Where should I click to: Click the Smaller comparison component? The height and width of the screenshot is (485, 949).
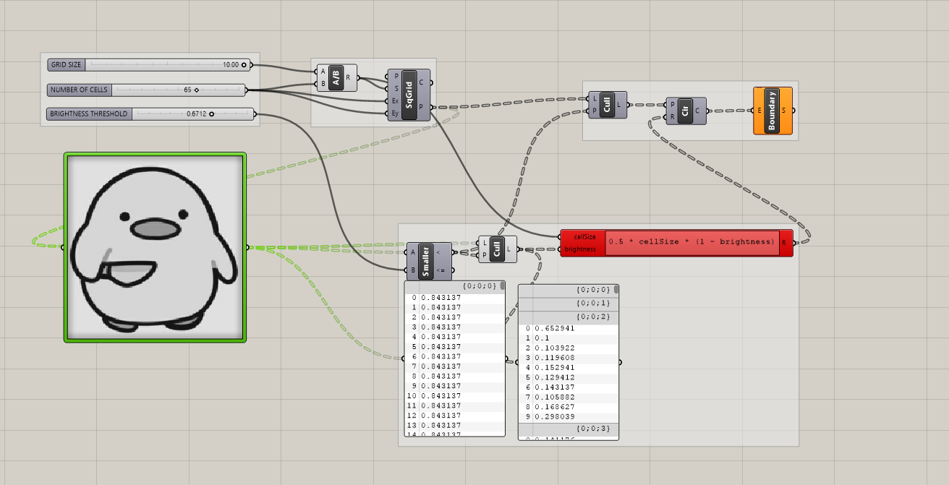(427, 261)
